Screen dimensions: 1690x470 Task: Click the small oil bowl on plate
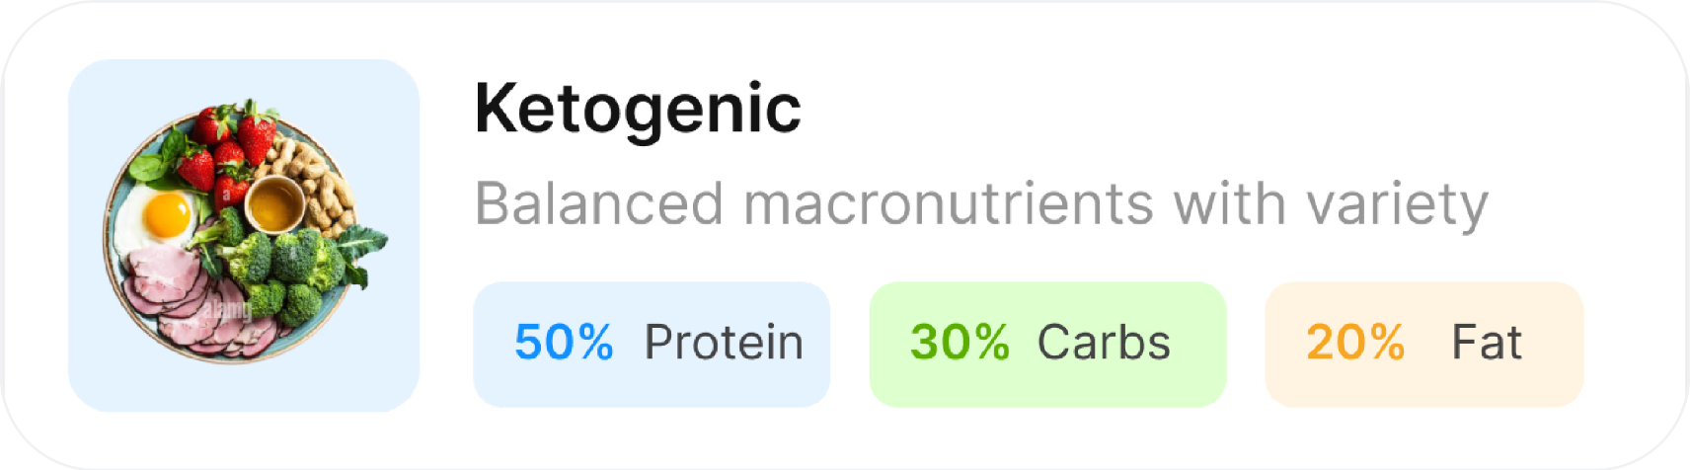(273, 202)
